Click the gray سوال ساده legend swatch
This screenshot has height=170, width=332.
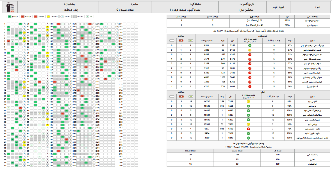coord(74,16)
